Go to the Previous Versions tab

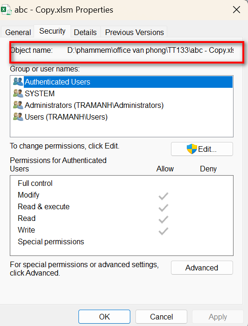click(x=135, y=32)
